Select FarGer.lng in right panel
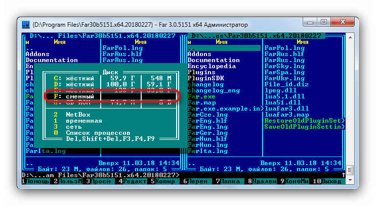Viewport: 376px width, 206px height. click(207, 133)
